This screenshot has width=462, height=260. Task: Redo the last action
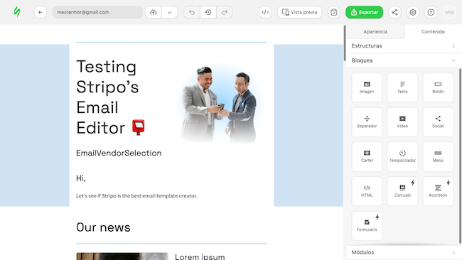[x=225, y=12]
